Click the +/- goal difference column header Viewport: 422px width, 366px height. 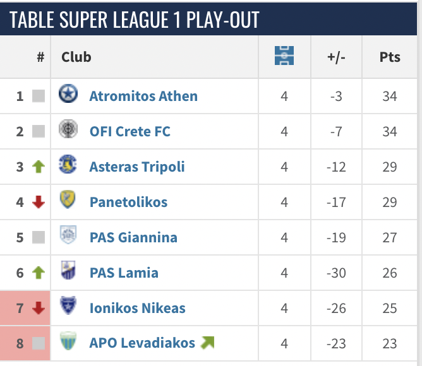(336, 57)
